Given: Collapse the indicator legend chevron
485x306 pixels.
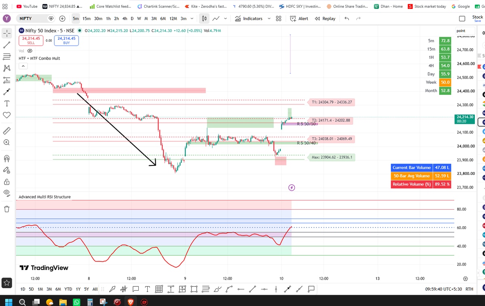Looking at the screenshot, I should tap(23, 66).
